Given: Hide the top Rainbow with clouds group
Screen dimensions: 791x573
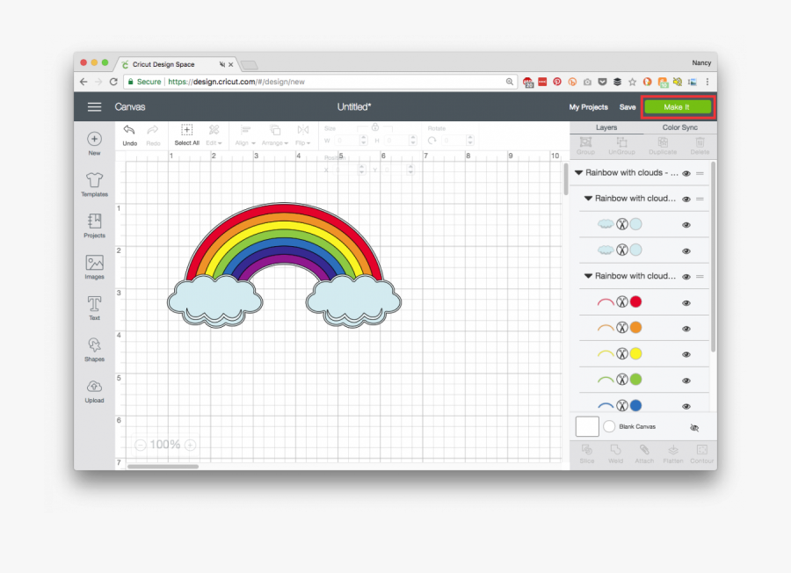Looking at the screenshot, I should (686, 173).
